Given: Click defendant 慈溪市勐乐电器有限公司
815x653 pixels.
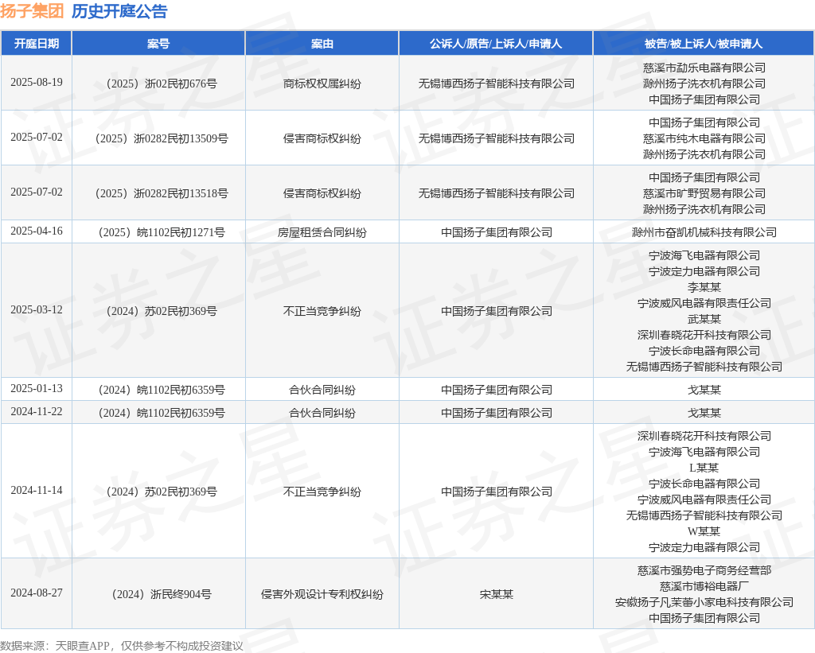Looking at the screenshot, I should (704, 68).
